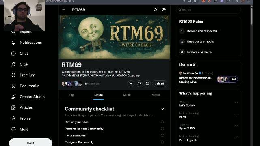Open community settings gear icon

[x=164, y=10]
